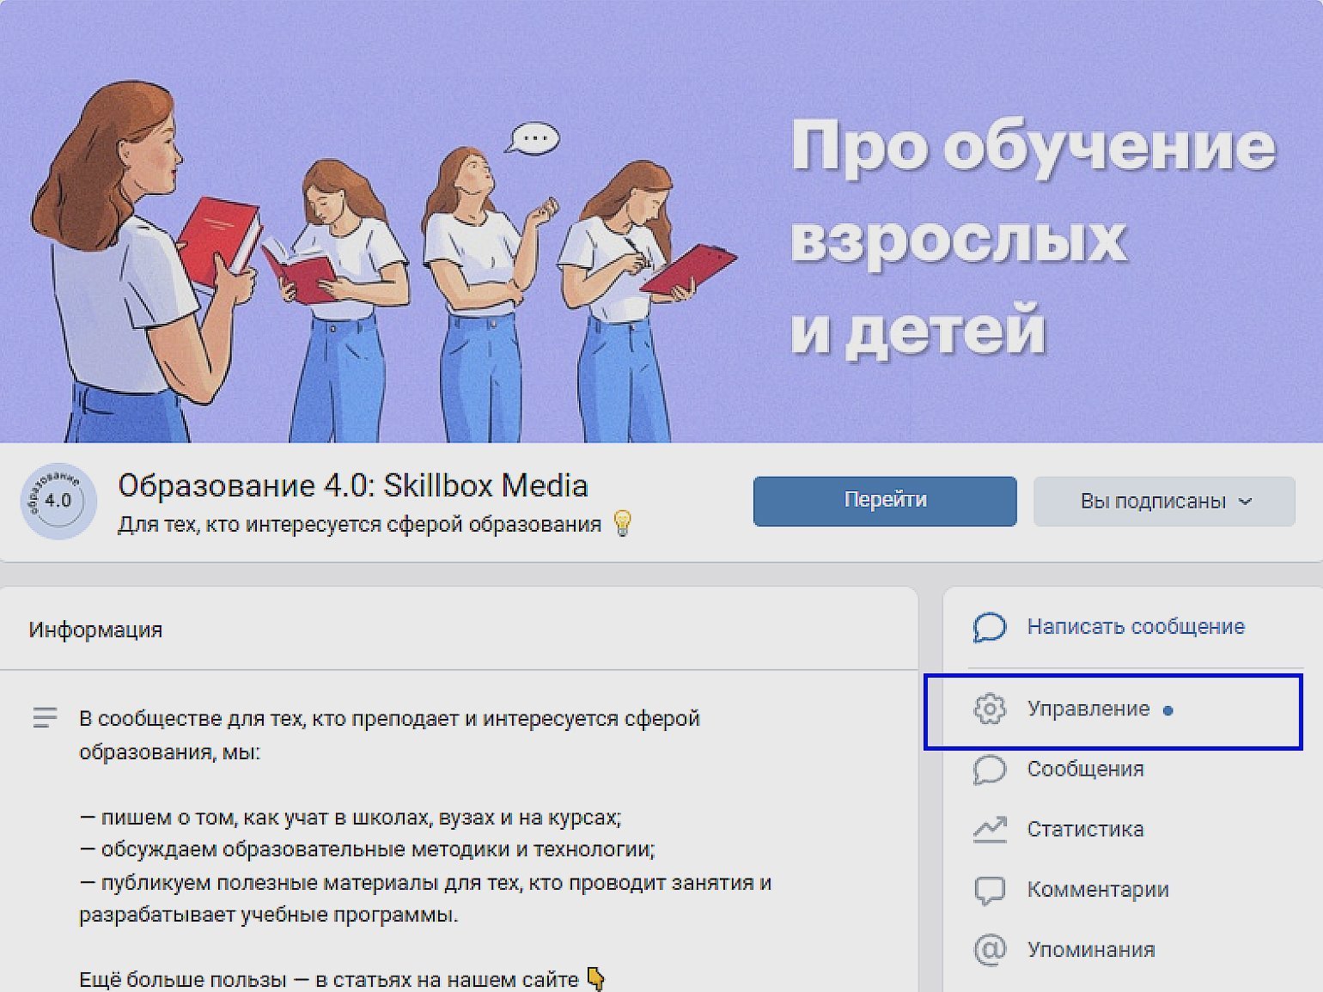Click the chevron in Вы подписаны

tap(1246, 502)
